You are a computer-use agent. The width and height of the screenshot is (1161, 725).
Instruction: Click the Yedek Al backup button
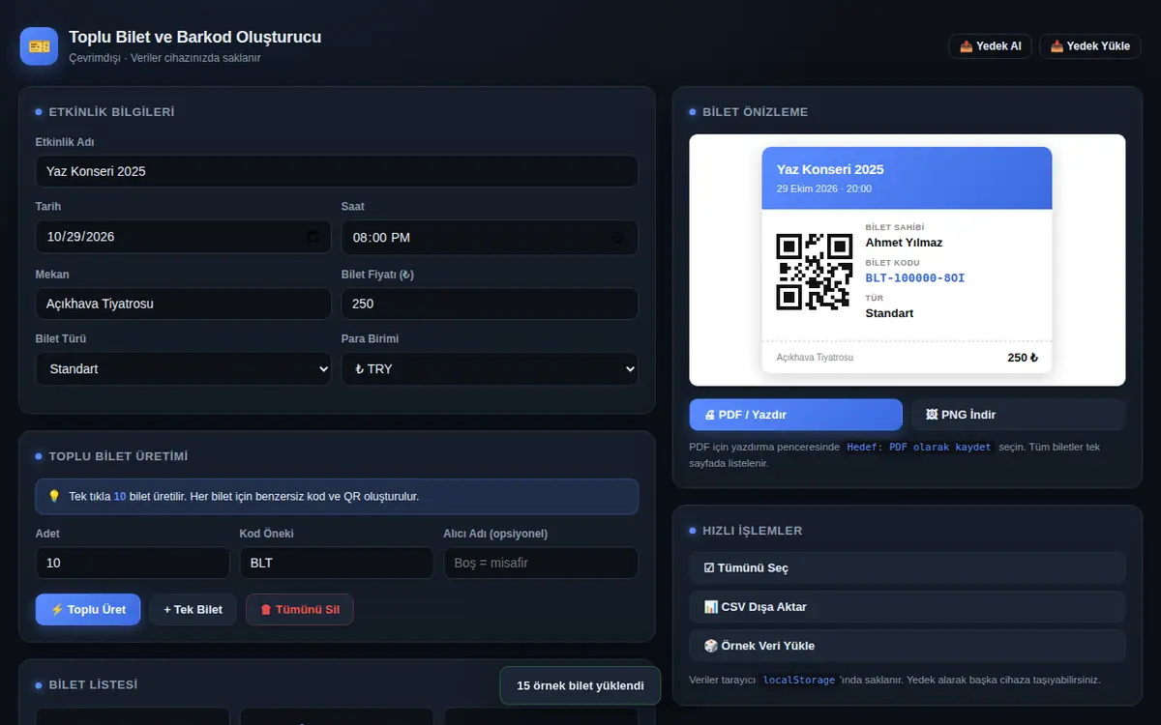(990, 46)
